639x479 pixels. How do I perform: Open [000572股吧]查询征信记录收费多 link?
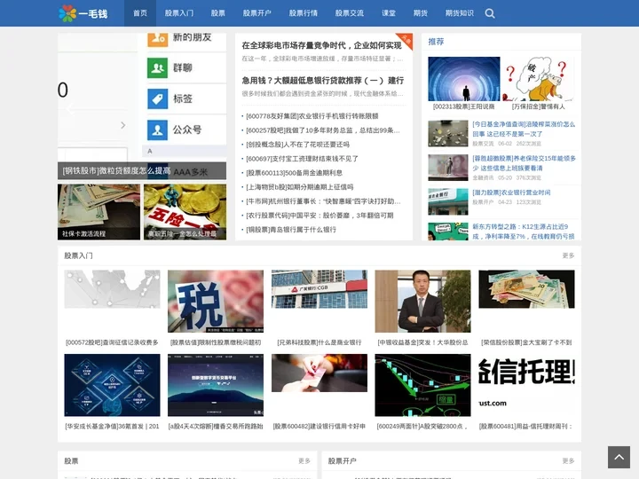(112, 342)
